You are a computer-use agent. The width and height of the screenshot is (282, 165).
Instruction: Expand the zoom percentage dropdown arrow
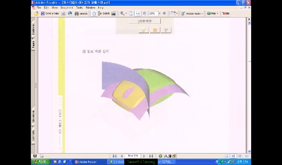click(x=160, y=14)
